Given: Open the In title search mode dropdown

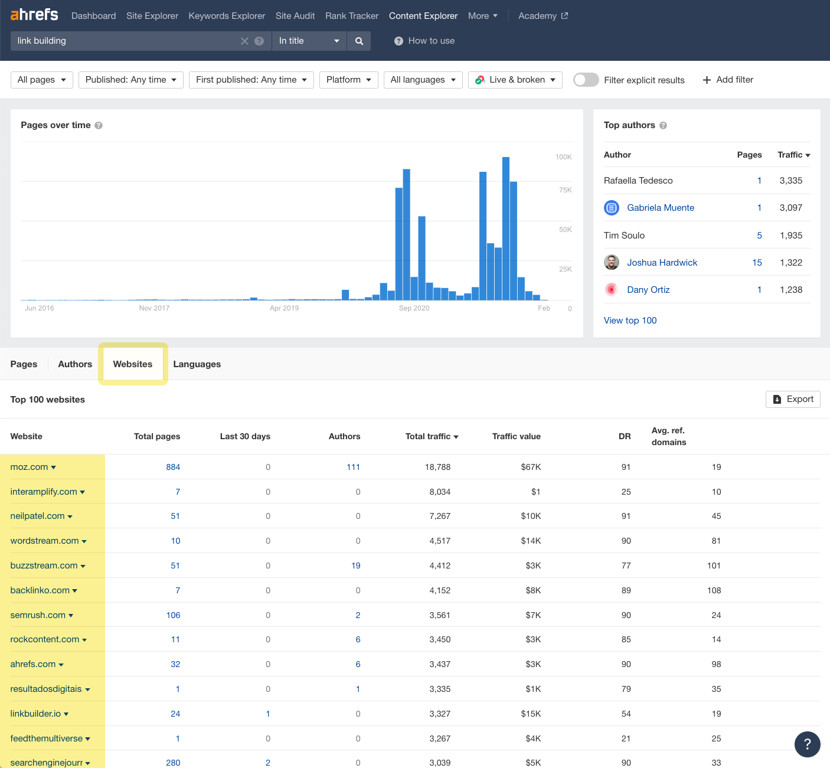Looking at the screenshot, I should click(x=309, y=41).
